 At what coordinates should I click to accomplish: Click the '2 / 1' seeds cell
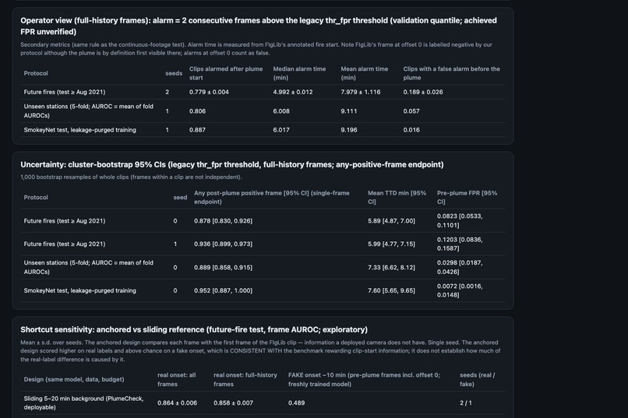point(466,402)
